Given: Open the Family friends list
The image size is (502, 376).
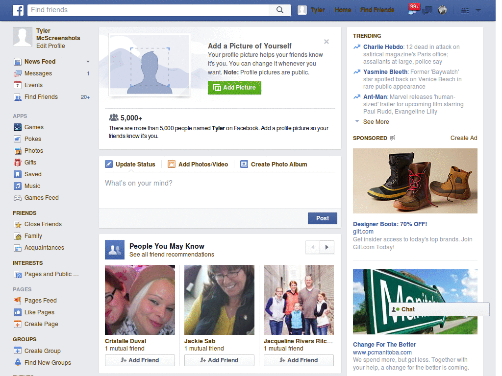Looking at the screenshot, I should point(33,236).
